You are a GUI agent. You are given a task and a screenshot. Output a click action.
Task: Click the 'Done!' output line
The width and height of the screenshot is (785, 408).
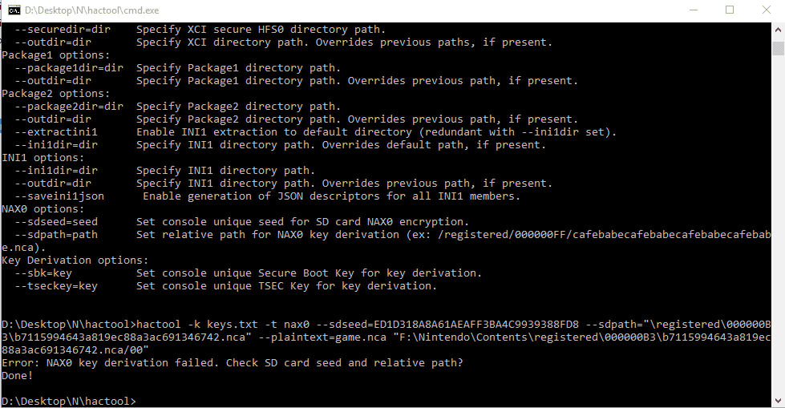click(x=18, y=375)
